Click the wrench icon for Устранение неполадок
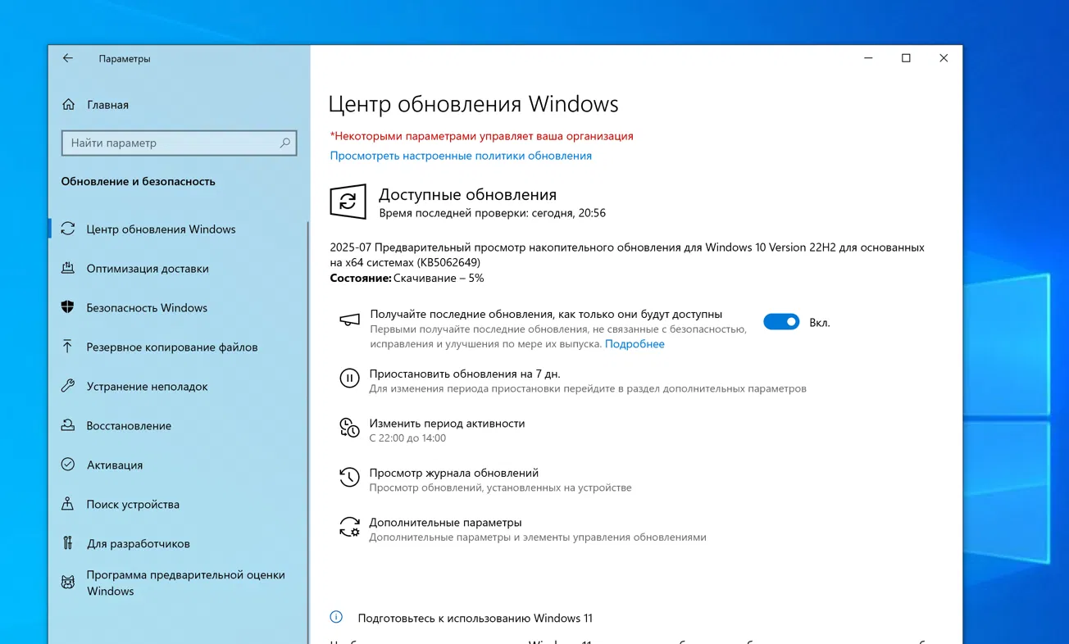1069x644 pixels. pyautogui.click(x=68, y=386)
